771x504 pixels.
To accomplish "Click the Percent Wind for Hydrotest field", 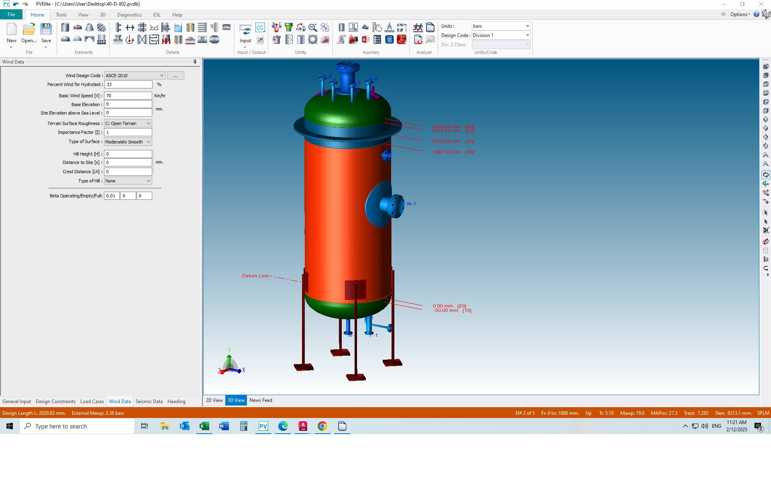I will click(128, 84).
